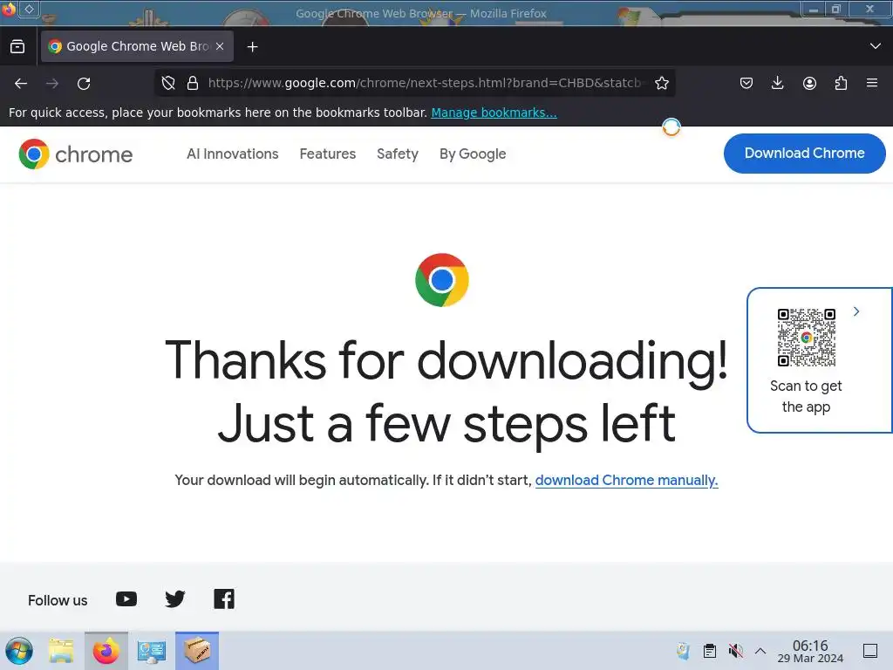Open a new tab with the plus button
The image size is (893, 670).
click(252, 47)
